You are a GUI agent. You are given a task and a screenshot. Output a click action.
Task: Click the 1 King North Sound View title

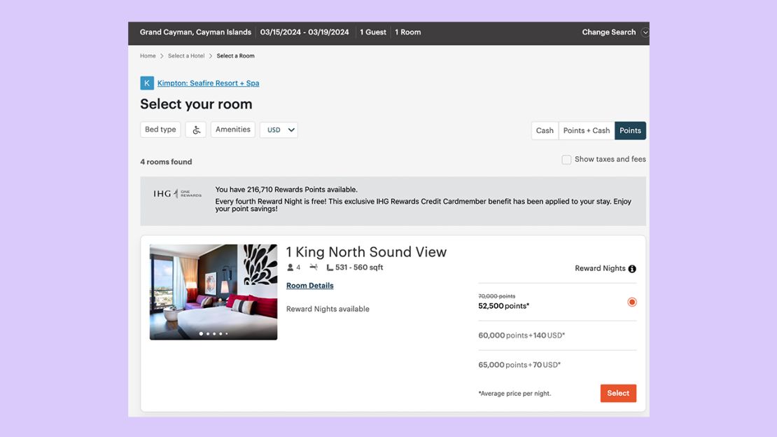pyautogui.click(x=366, y=252)
